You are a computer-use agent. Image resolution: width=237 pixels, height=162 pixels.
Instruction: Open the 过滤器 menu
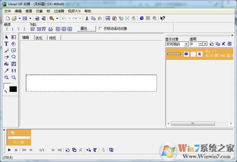tap(59, 11)
